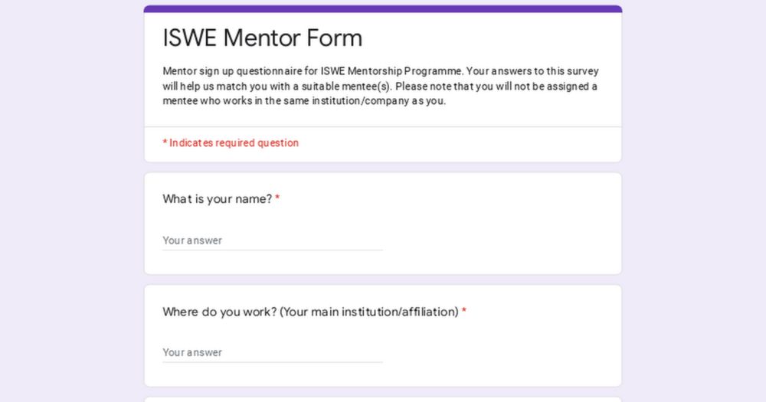Screen dimensions: 766x402
Task: Click the form description paragraph
Action: click(x=381, y=86)
